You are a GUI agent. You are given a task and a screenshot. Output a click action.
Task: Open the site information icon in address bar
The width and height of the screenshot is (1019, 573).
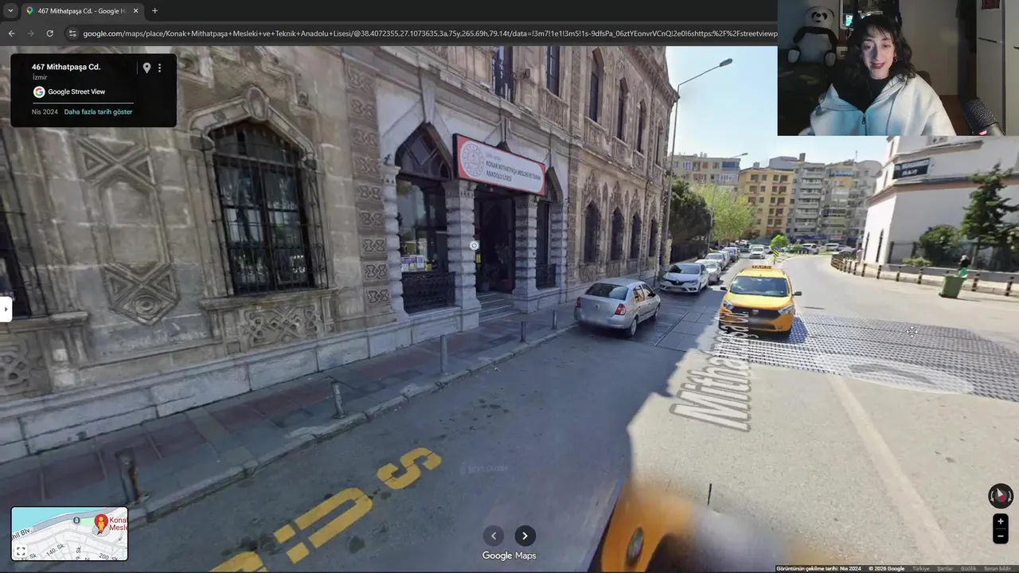72,33
